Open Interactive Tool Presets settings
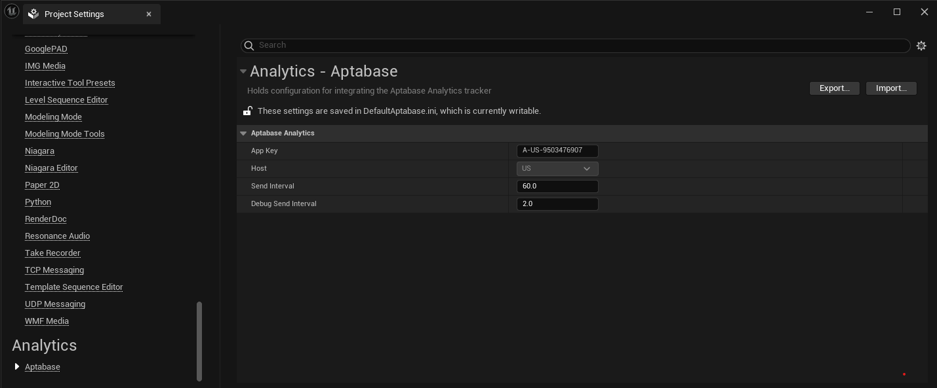The height and width of the screenshot is (388, 937). click(x=70, y=83)
